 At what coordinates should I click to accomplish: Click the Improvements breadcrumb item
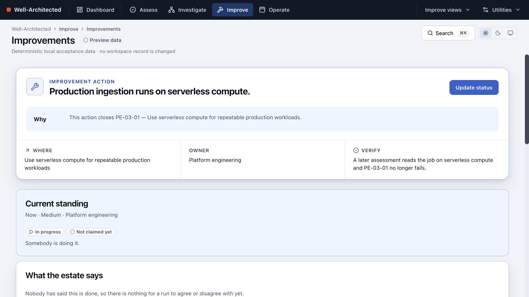tap(103, 29)
